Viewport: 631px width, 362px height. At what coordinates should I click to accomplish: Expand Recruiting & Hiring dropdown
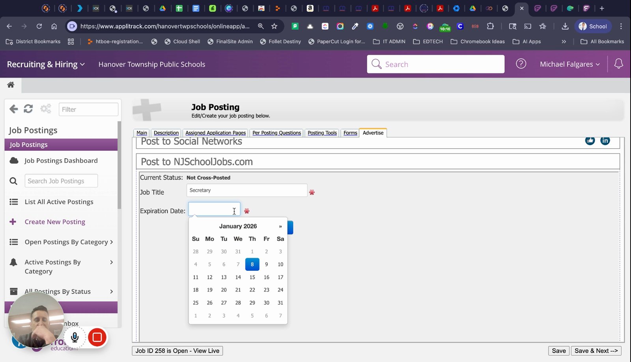[46, 64]
